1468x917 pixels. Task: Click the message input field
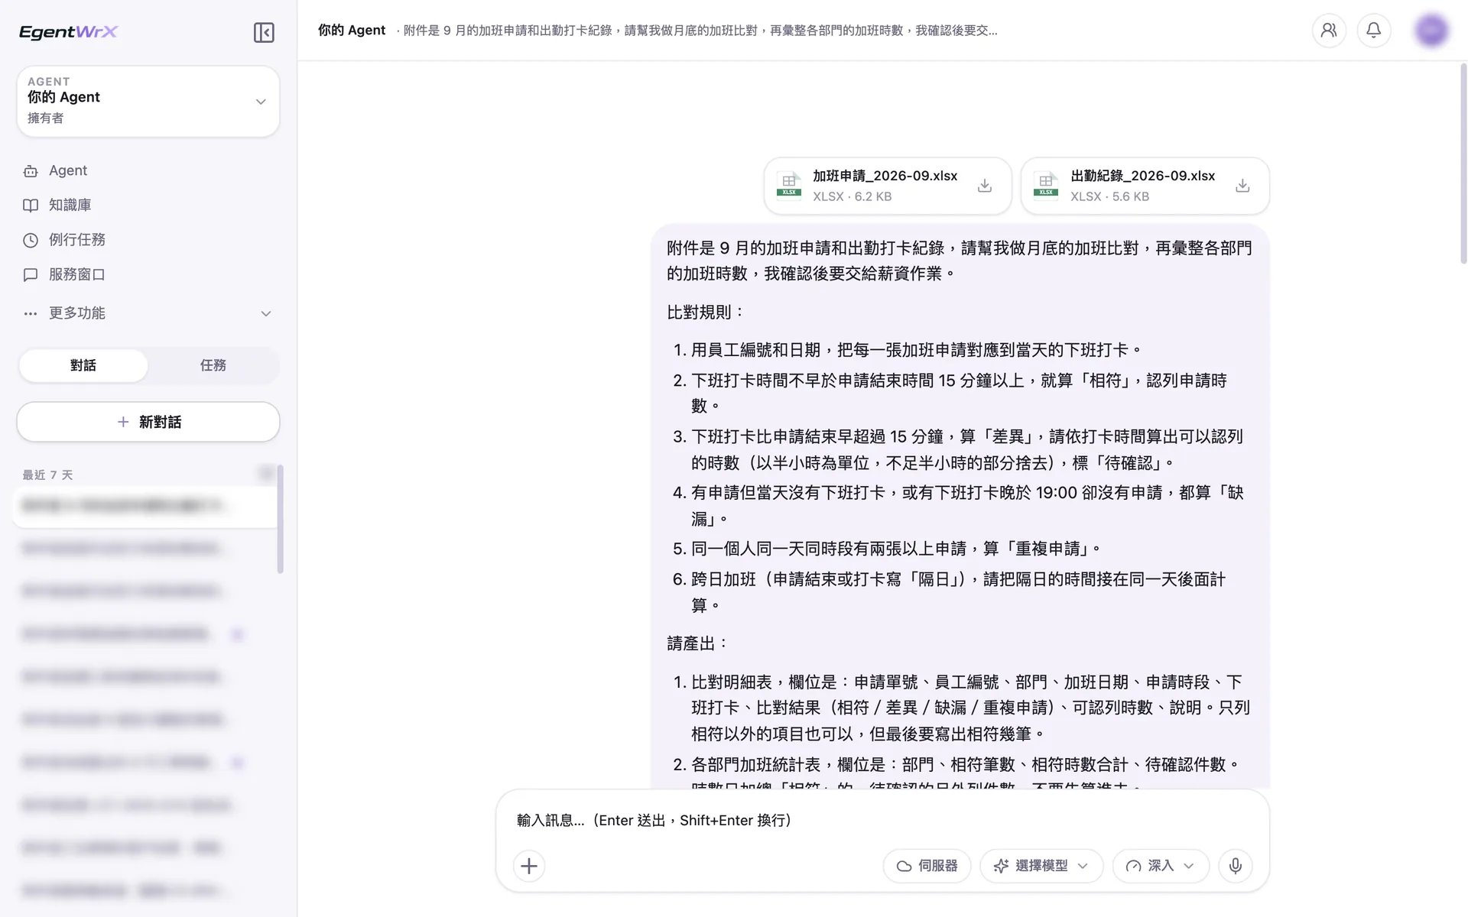pos(882,820)
